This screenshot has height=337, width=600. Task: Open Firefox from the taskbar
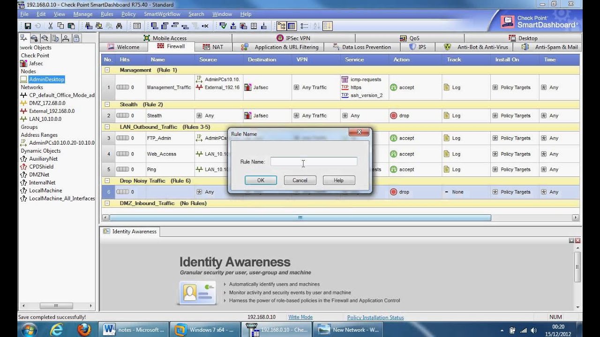(84, 330)
